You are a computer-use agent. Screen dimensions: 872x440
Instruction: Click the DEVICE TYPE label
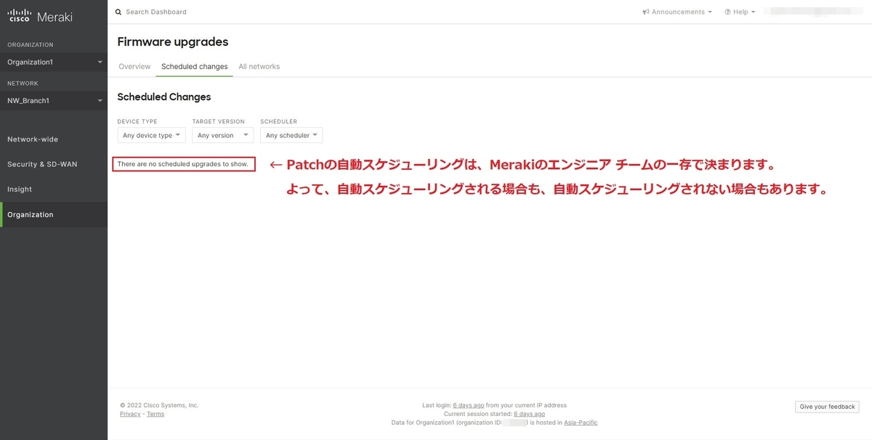(x=137, y=121)
